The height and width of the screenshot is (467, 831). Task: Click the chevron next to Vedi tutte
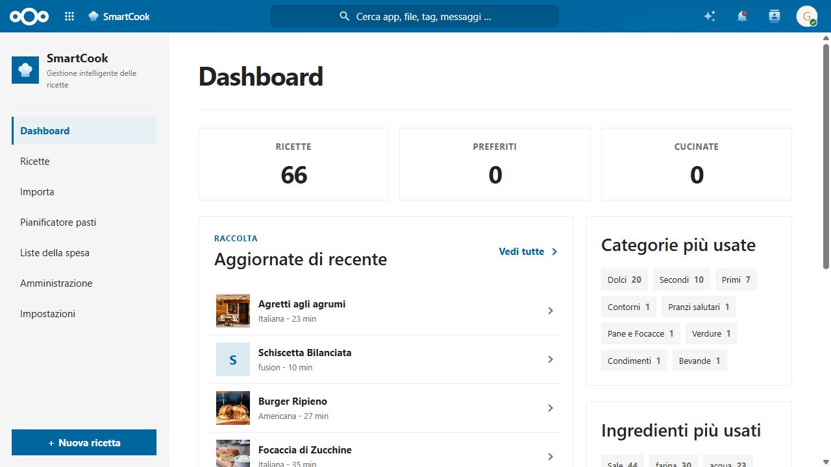point(554,252)
